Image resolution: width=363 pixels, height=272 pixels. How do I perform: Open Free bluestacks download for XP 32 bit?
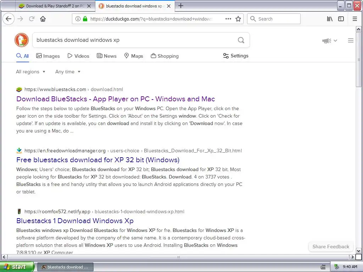pos(98,160)
